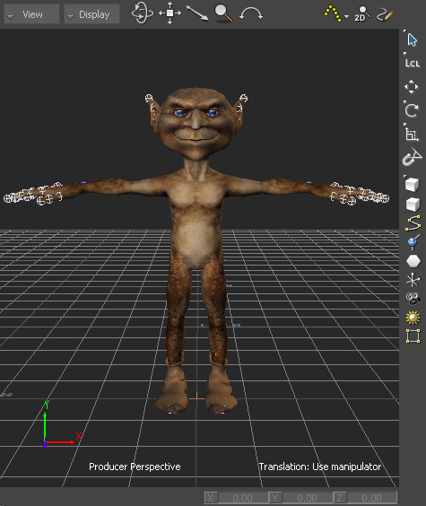The height and width of the screenshot is (506, 426).
Task: Activate the Scale tool
Action: [412, 134]
